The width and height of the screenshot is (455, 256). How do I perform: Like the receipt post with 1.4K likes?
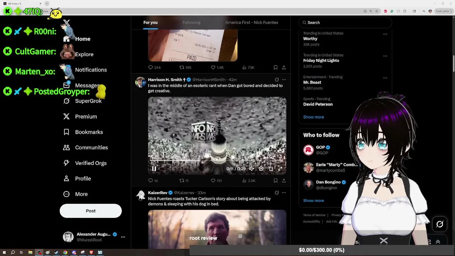[217, 68]
